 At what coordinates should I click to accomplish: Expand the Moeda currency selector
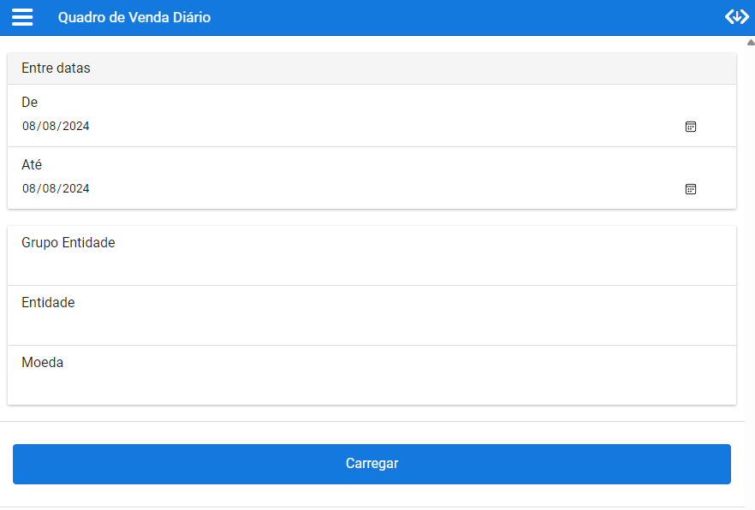click(x=372, y=376)
